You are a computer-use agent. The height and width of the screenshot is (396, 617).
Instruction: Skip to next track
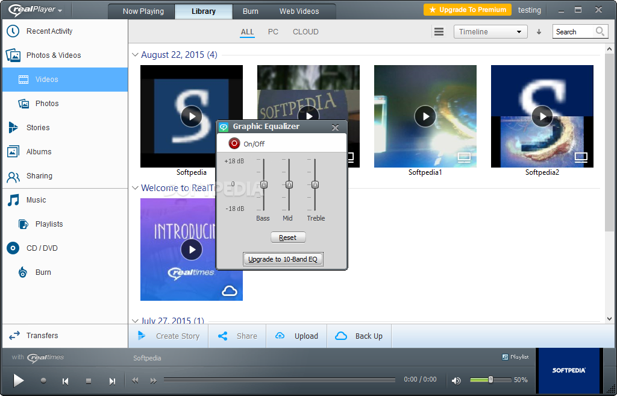pyautogui.click(x=112, y=381)
